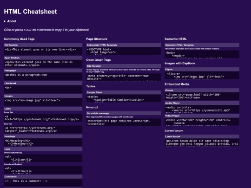251x188 pixels.
Task: Click the HTML Cheatsheet page title
Action: [30, 12]
